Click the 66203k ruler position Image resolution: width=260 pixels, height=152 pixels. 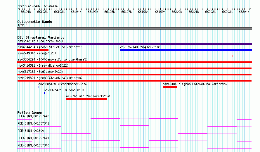(x=227, y=12)
